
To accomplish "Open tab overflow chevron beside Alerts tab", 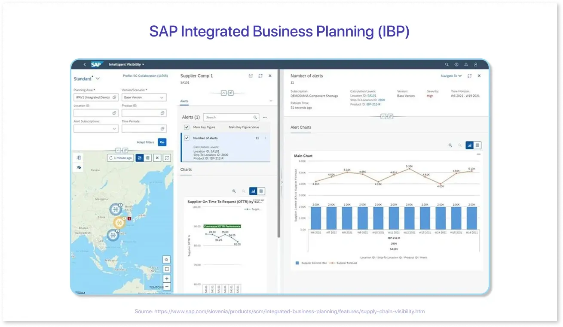I will click(271, 101).
